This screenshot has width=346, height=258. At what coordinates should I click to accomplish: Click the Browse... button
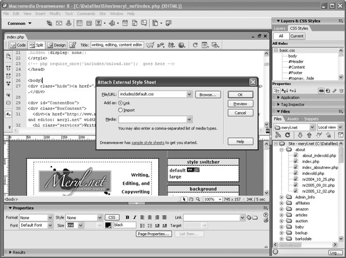pyautogui.click(x=208, y=95)
